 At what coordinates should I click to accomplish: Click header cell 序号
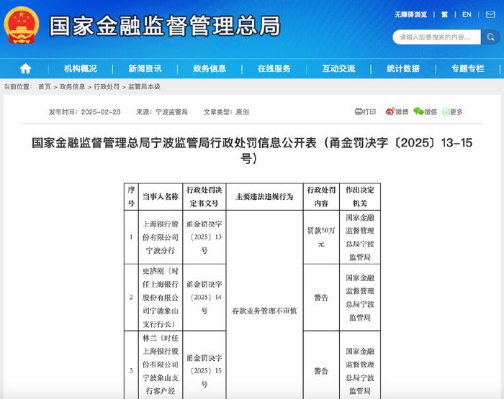(131, 196)
